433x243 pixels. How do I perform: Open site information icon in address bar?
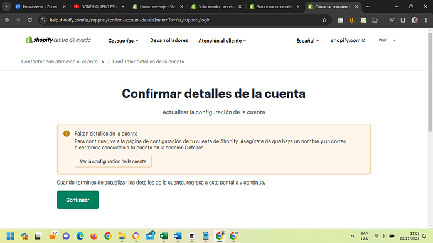pyautogui.click(x=43, y=20)
